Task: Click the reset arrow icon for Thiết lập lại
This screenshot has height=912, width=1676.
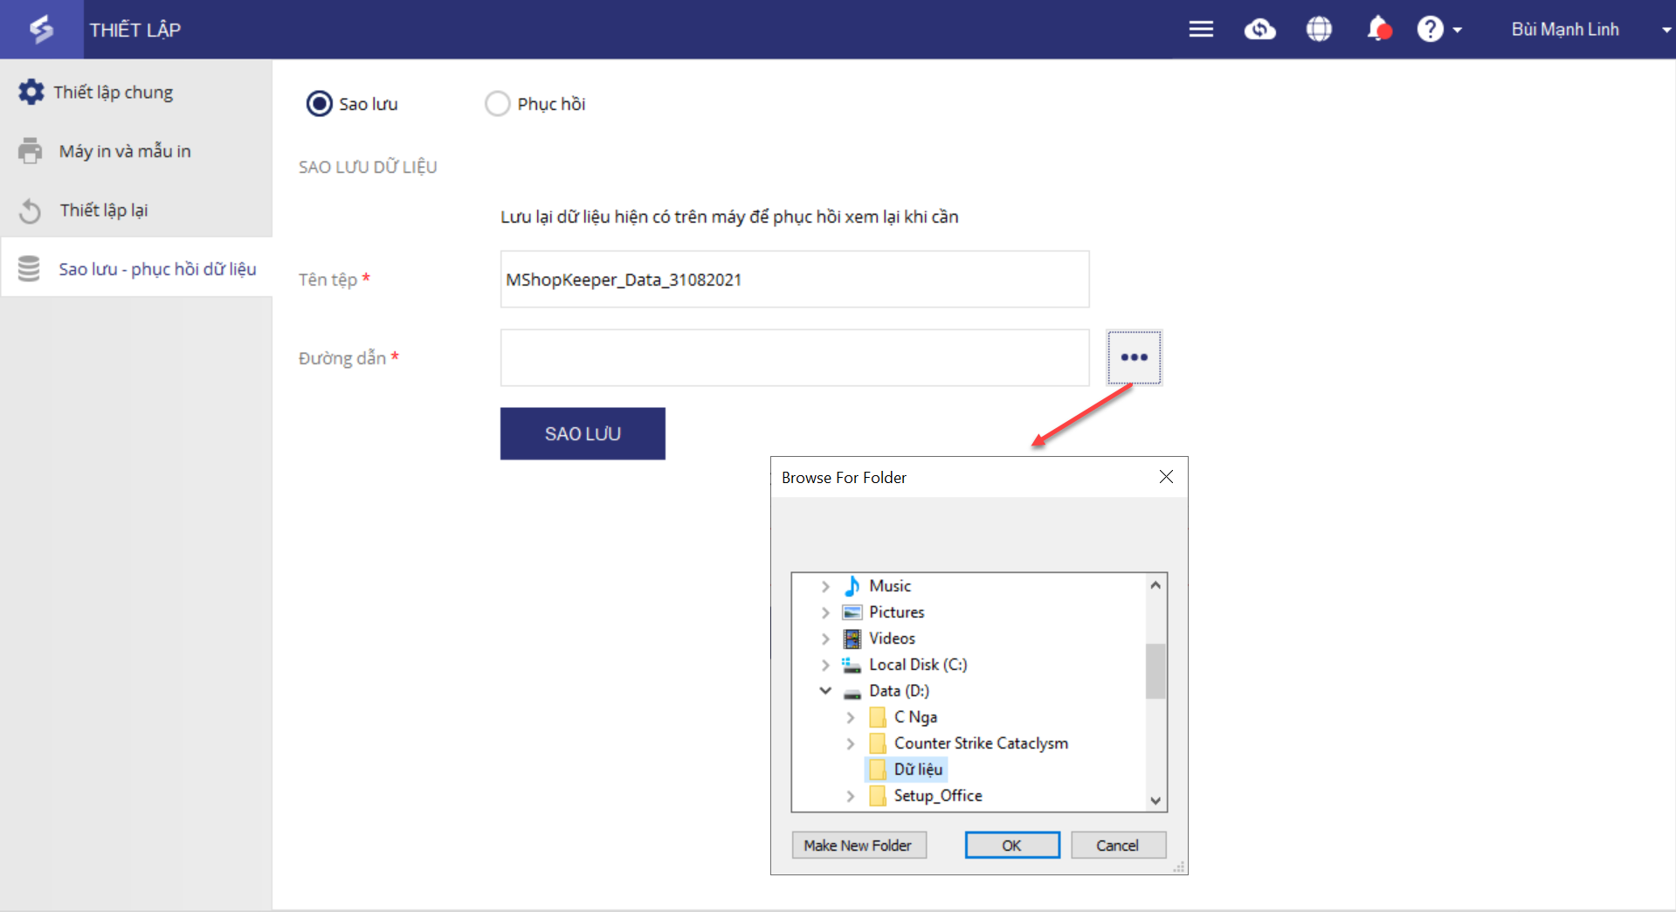Action: click(x=30, y=211)
